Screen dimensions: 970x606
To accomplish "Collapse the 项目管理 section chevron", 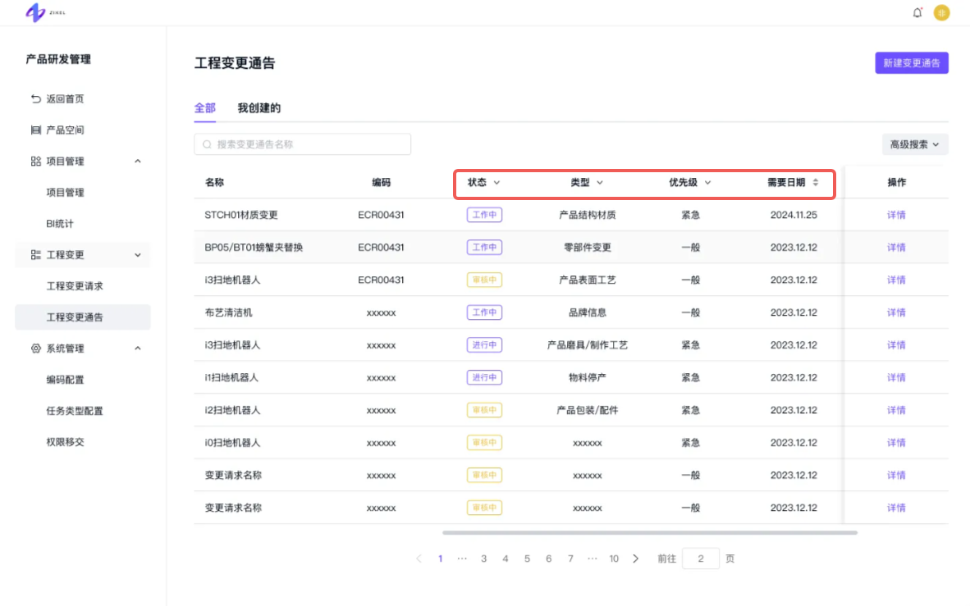I will 137,162.
